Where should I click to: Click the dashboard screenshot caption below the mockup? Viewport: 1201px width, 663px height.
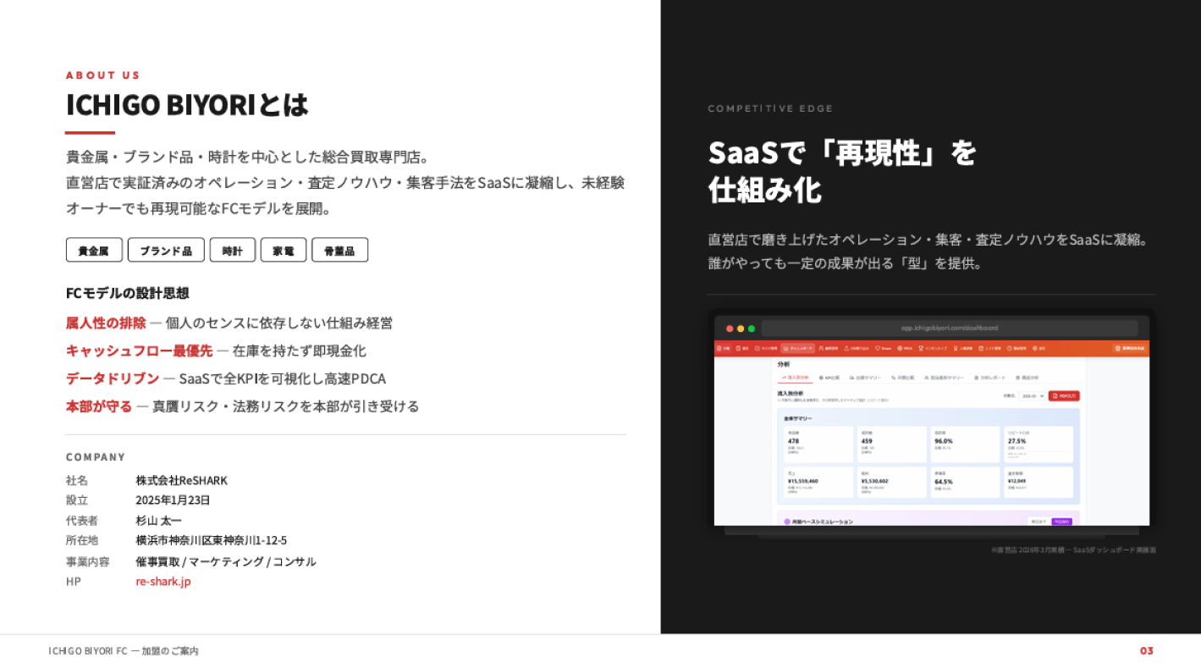pos(1073,550)
